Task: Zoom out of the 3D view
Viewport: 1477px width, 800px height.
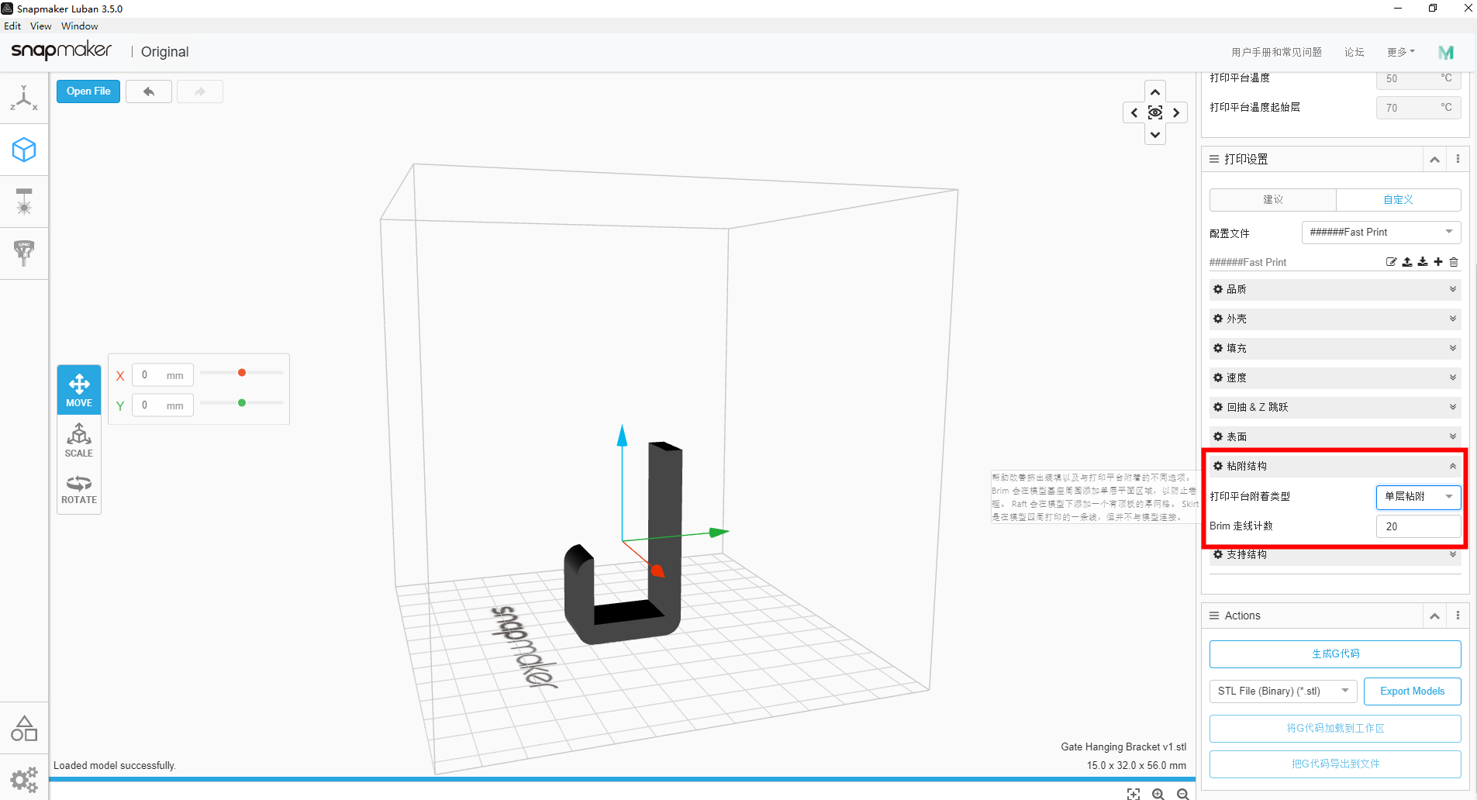Action: tap(1183, 794)
